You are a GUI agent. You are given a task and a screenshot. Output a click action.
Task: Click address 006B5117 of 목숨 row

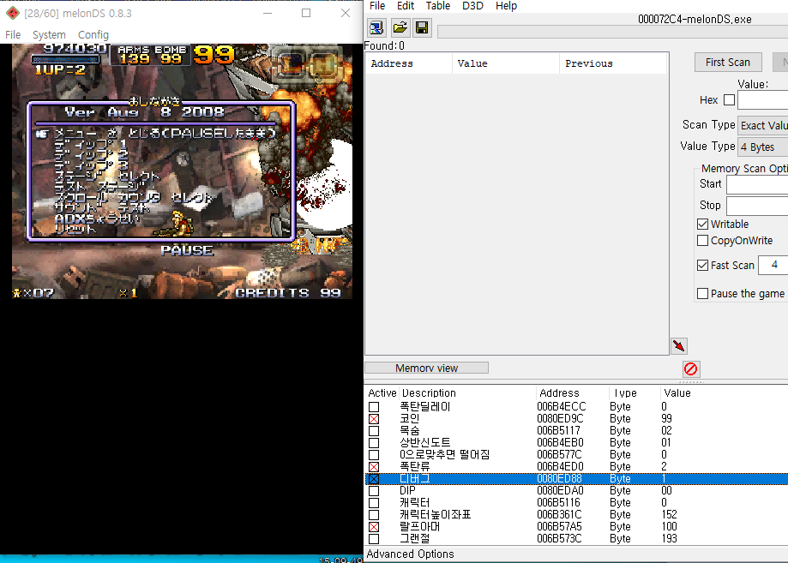558,430
